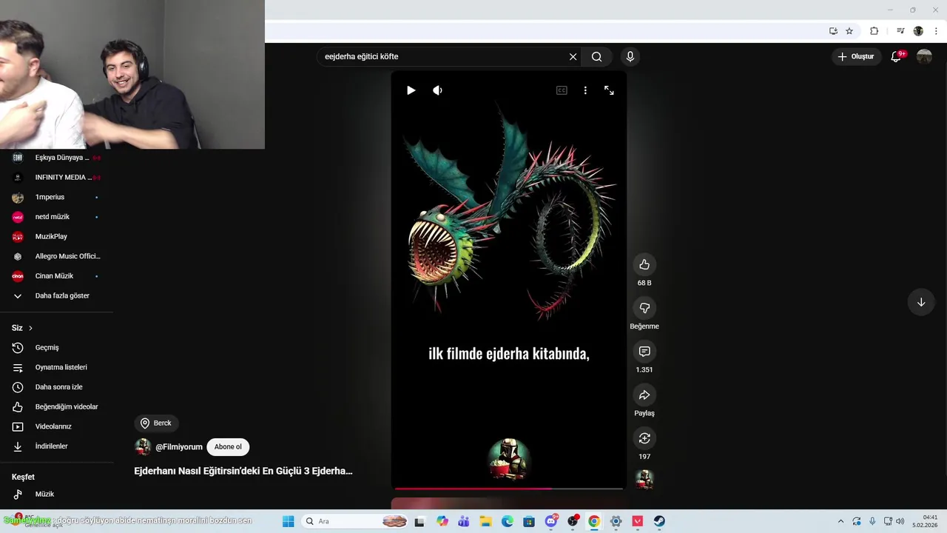Go to next Short with down arrow
This screenshot has width=947, height=533.
921,302
